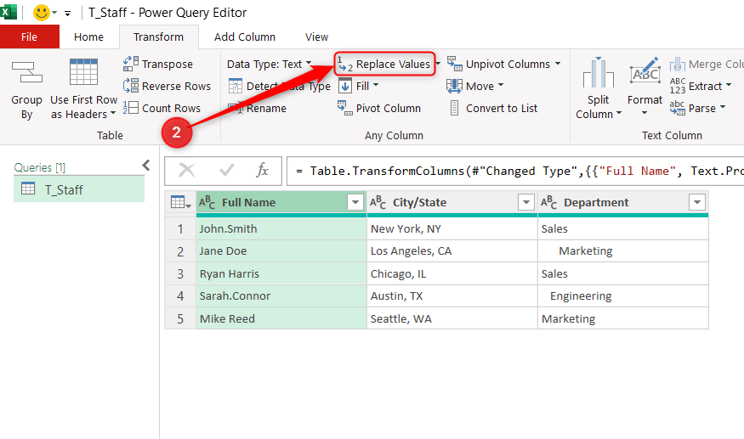This screenshot has width=744, height=439.
Task: Open the File tab
Action: [x=30, y=37]
